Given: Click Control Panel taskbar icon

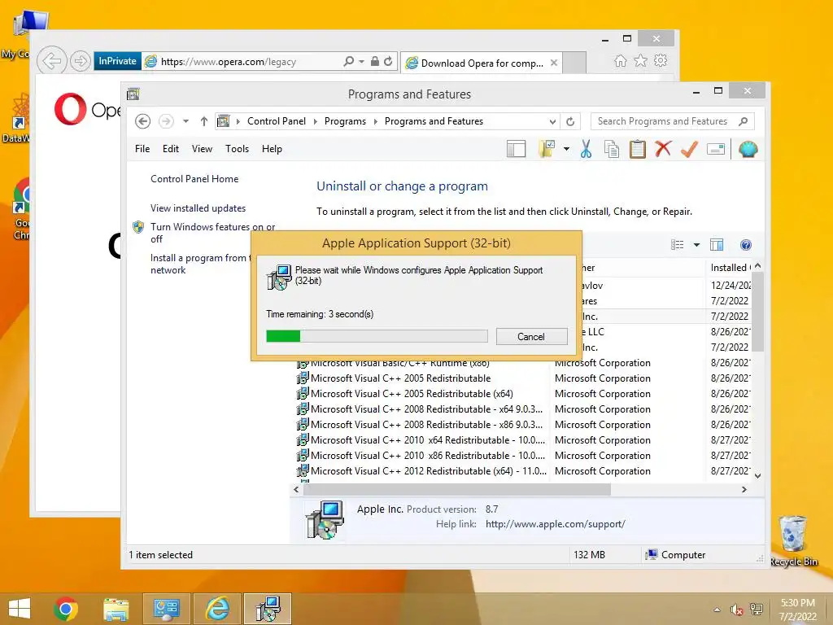Looking at the screenshot, I should pos(167,609).
